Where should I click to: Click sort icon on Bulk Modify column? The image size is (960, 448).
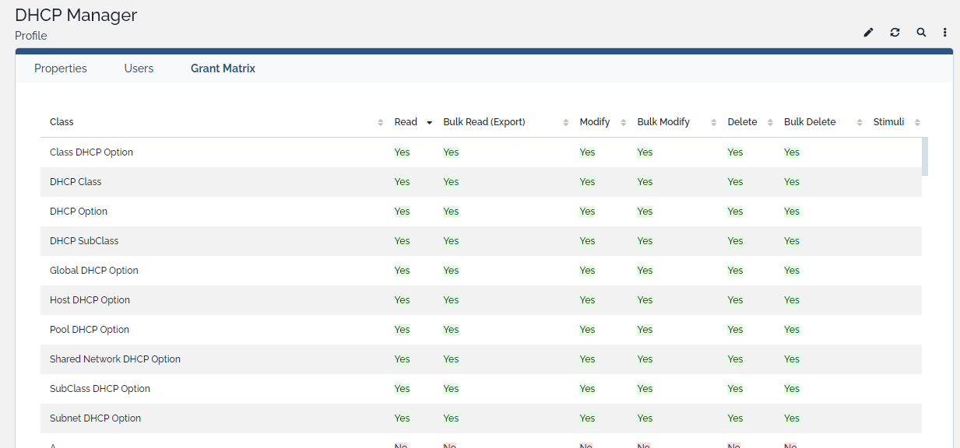(x=714, y=123)
